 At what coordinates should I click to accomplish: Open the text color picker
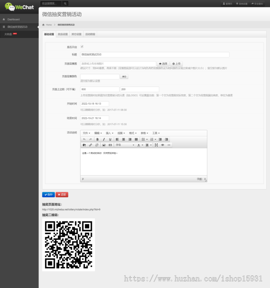139,145
